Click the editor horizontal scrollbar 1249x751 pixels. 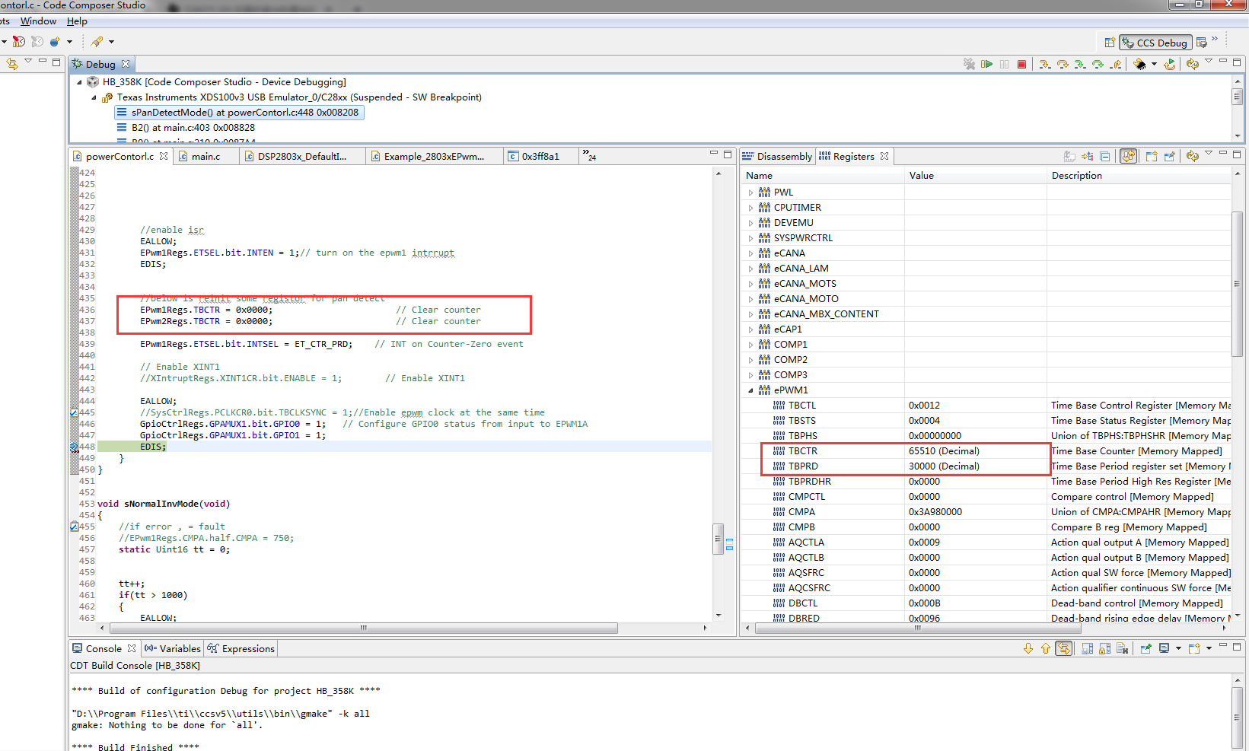[364, 628]
